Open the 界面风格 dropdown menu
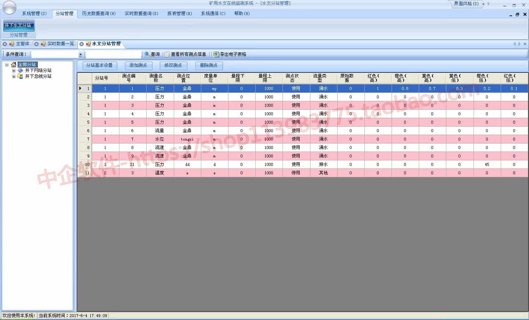This screenshot has height=320, width=529. (x=468, y=4)
